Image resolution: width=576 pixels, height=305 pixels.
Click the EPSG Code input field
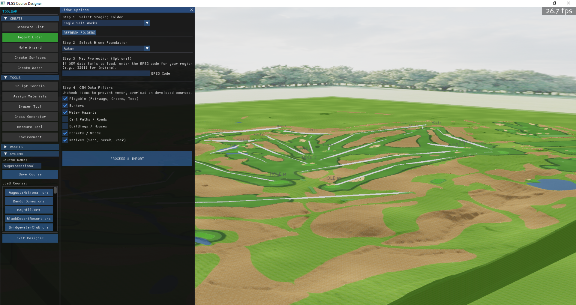[106, 73]
